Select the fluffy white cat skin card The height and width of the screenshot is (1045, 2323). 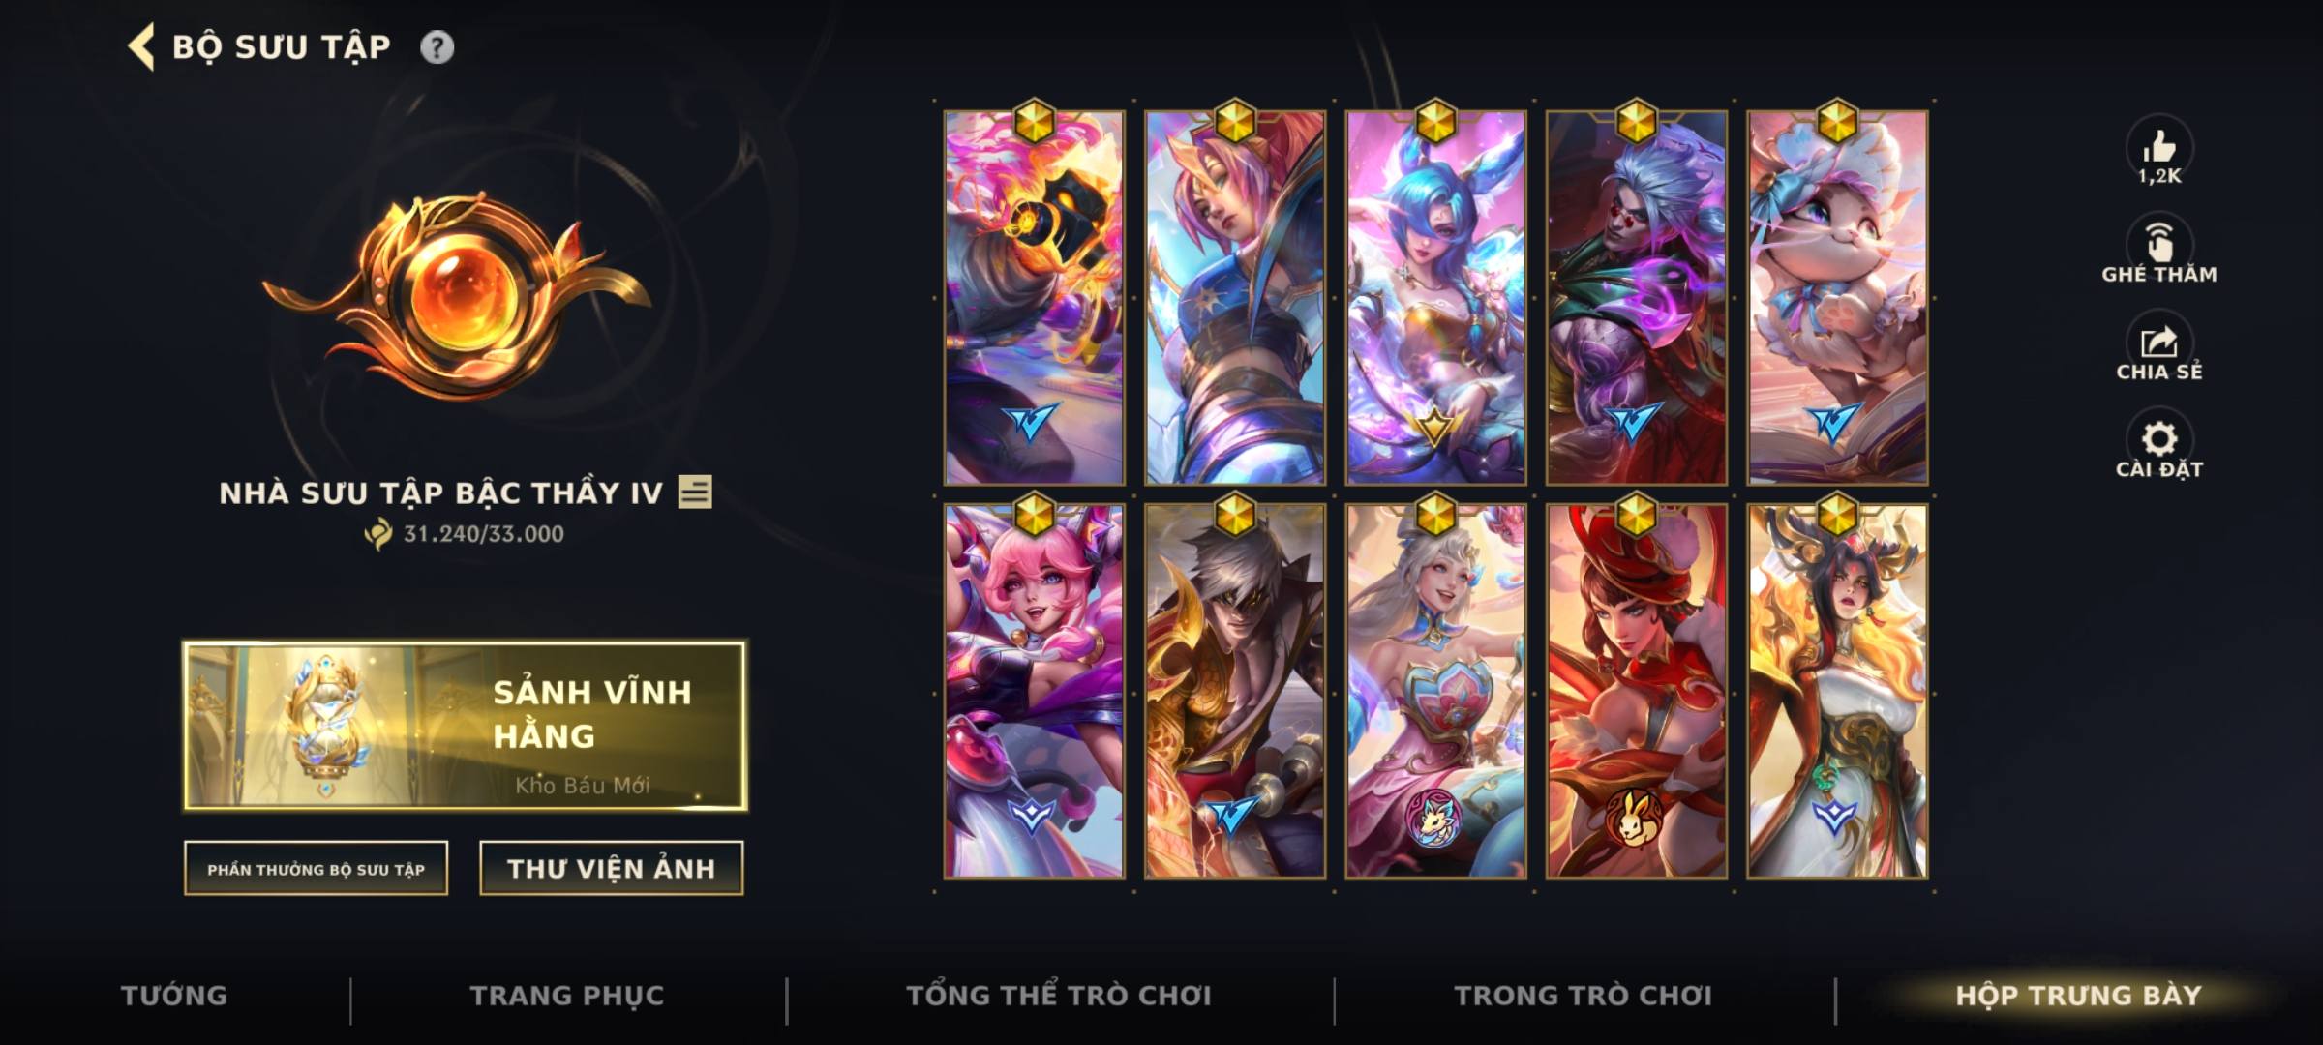(x=1837, y=297)
